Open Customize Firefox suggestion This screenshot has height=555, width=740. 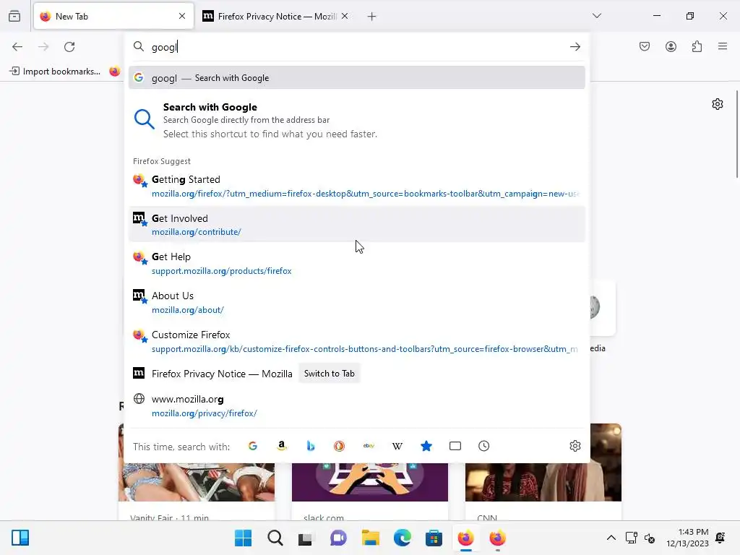coord(357,341)
